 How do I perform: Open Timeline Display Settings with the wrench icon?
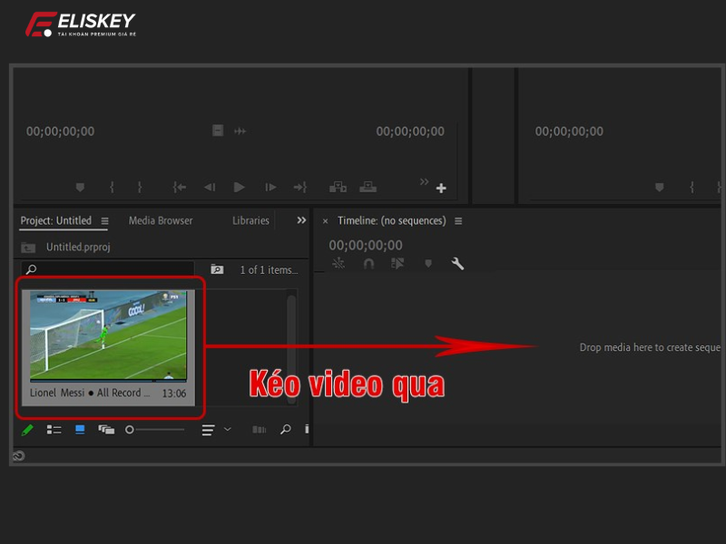(x=458, y=264)
